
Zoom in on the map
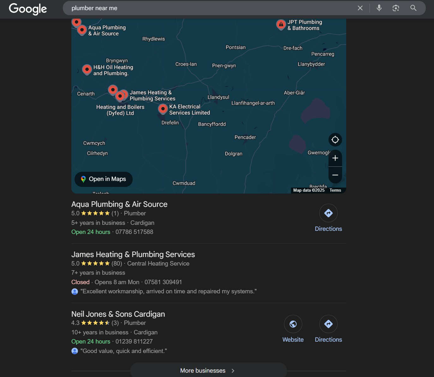(x=335, y=158)
